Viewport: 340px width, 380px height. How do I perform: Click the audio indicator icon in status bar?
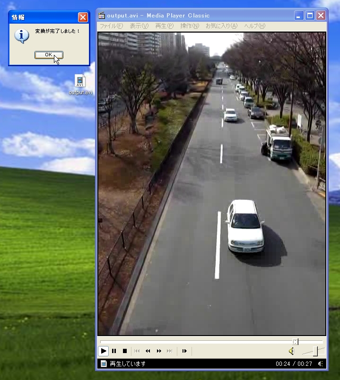point(321,363)
